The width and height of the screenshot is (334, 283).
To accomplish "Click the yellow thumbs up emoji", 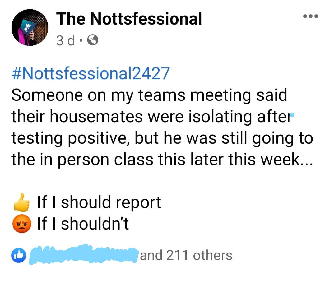I will [21, 202].
